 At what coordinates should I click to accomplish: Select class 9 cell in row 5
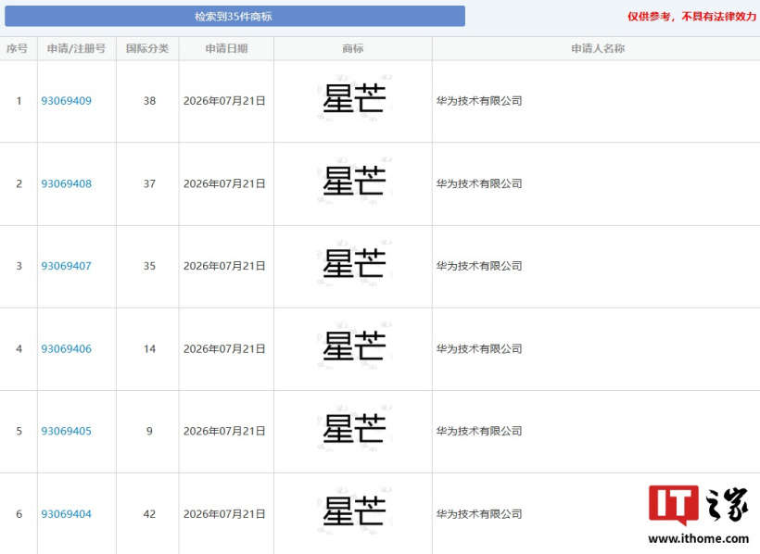click(x=149, y=432)
